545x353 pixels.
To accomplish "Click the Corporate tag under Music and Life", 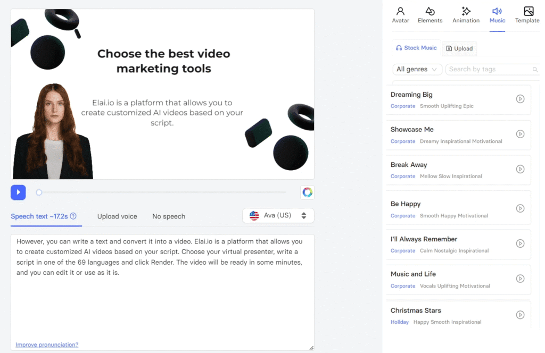I will [x=403, y=286].
